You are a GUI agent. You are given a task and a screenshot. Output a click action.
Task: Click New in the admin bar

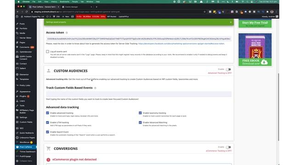click(66, 16)
